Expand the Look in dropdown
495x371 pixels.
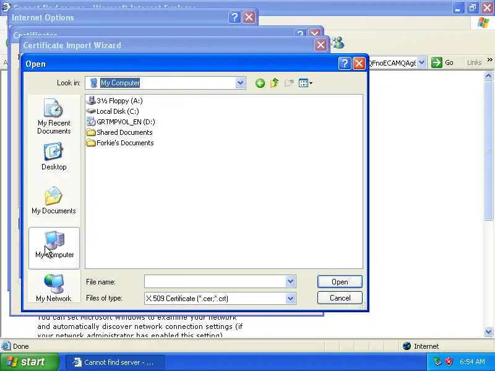pos(240,83)
